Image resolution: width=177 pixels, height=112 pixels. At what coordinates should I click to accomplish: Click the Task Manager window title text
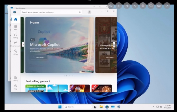(20, 8)
